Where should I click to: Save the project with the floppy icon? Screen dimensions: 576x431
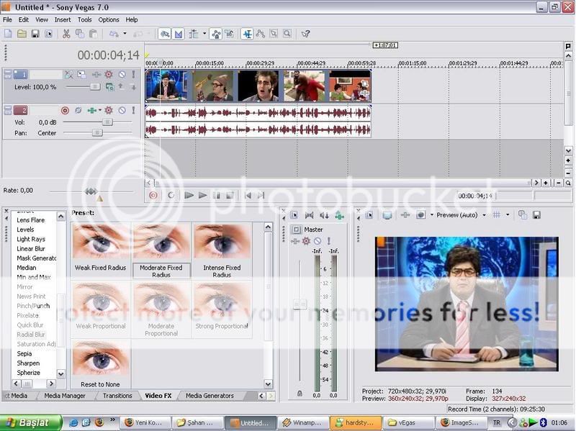click(x=35, y=34)
